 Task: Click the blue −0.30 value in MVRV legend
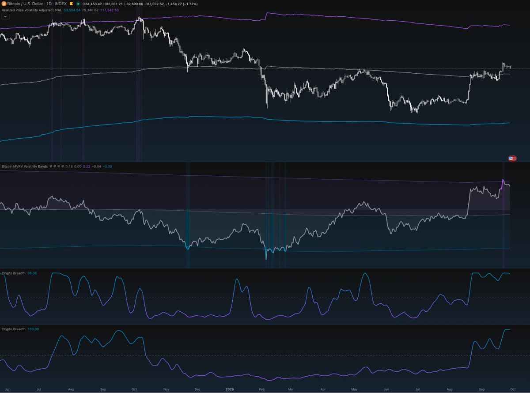pyautogui.click(x=107, y=166)
